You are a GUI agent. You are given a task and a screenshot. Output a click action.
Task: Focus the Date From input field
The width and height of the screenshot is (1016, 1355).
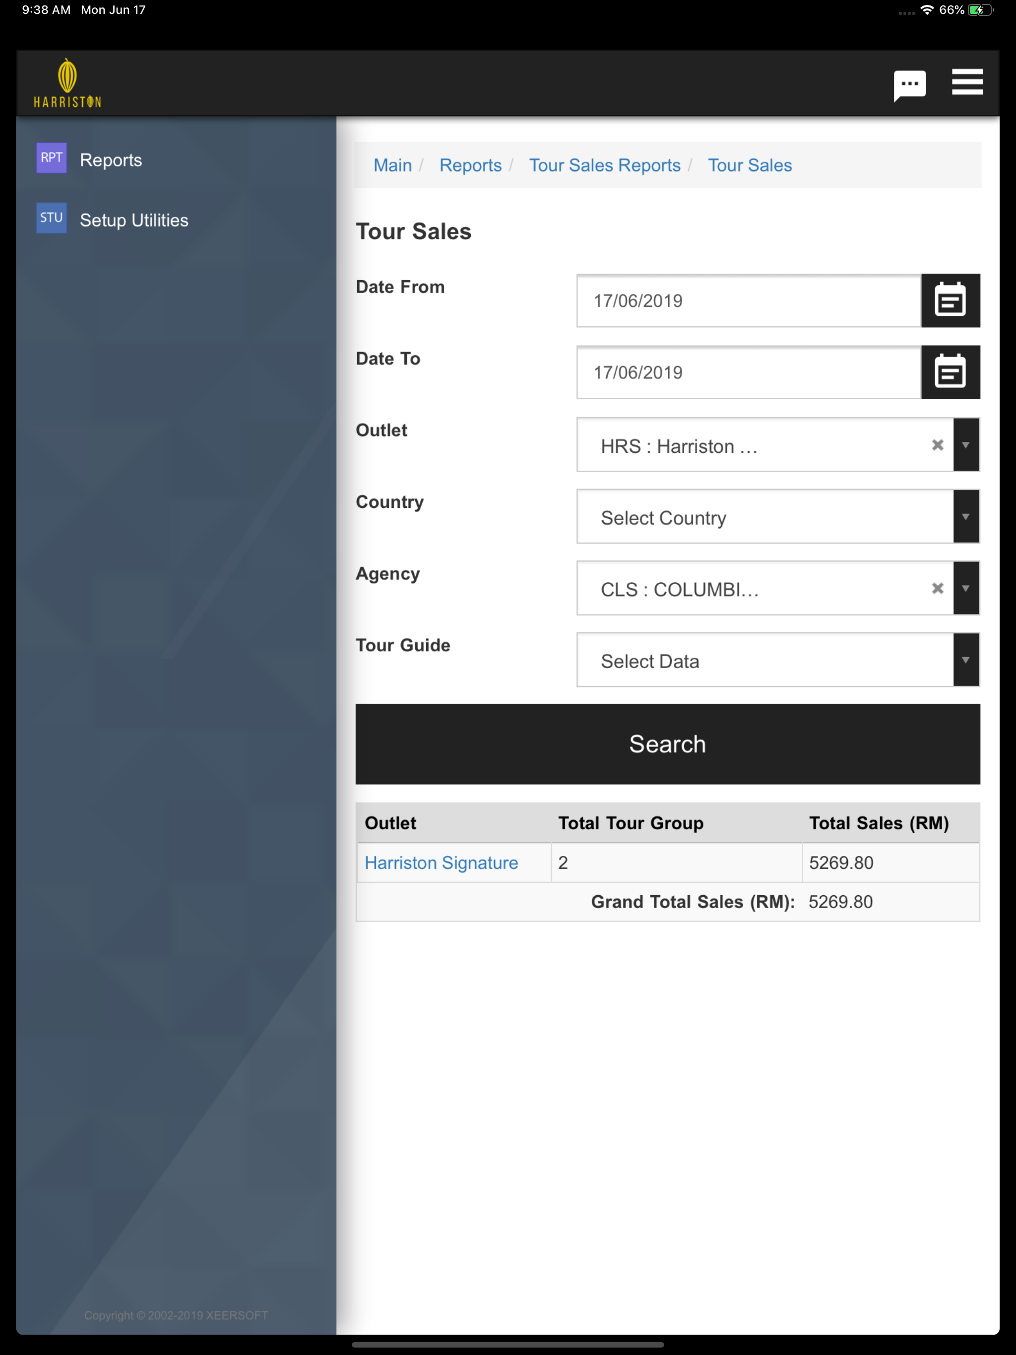click(x=749, y=300)
